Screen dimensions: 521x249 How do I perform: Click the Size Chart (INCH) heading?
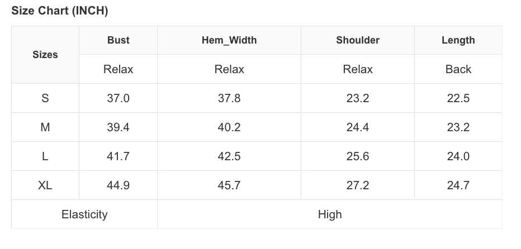pyautogui.click(x=60, y=11)
